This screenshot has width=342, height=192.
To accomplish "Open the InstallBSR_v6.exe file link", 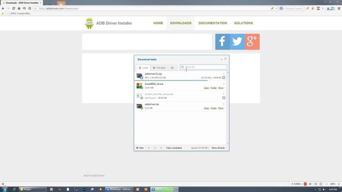I will coord(206,88).
